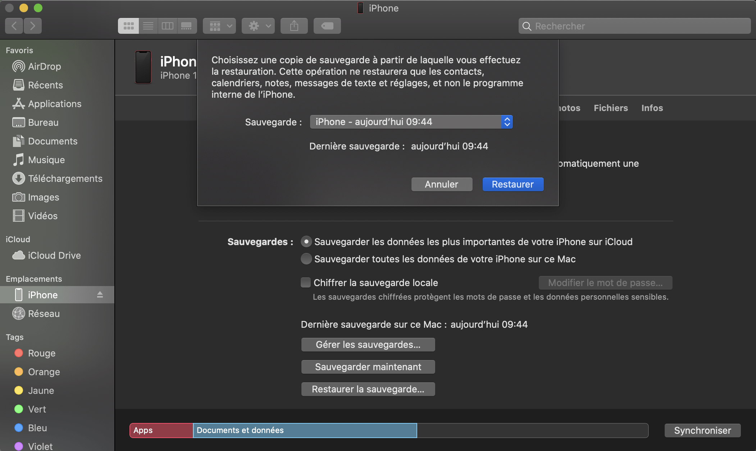Click the eject iPhone icon in sidebar
This screenshot has height=451, width=756.
(x=99, y=295)
